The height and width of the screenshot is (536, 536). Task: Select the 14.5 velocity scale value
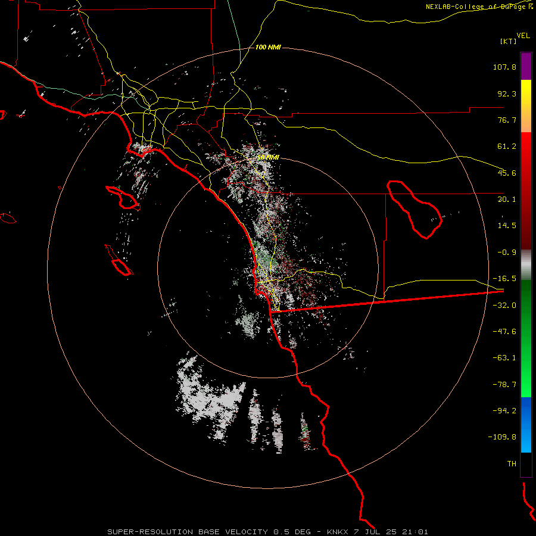point(507,226)
